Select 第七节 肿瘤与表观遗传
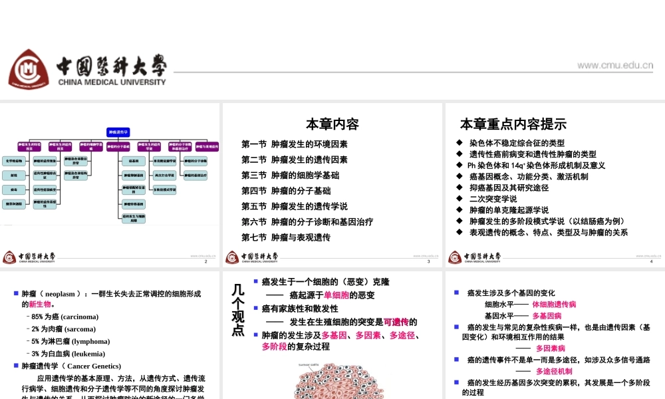Screen dimensions: 665x399 [x=286, y=237]
